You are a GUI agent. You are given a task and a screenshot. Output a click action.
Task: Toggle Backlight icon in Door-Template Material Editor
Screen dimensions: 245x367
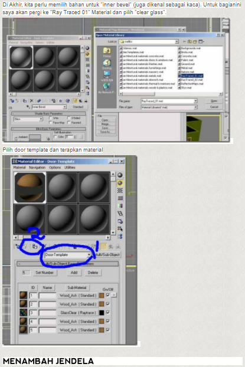point(120,183)
